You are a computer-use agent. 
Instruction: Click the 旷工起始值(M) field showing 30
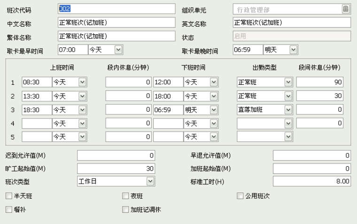pyautogui.click(x=116, y=169)
